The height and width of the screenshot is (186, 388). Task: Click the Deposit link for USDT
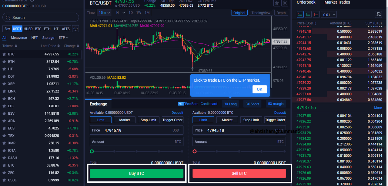(x=177, y=113)
